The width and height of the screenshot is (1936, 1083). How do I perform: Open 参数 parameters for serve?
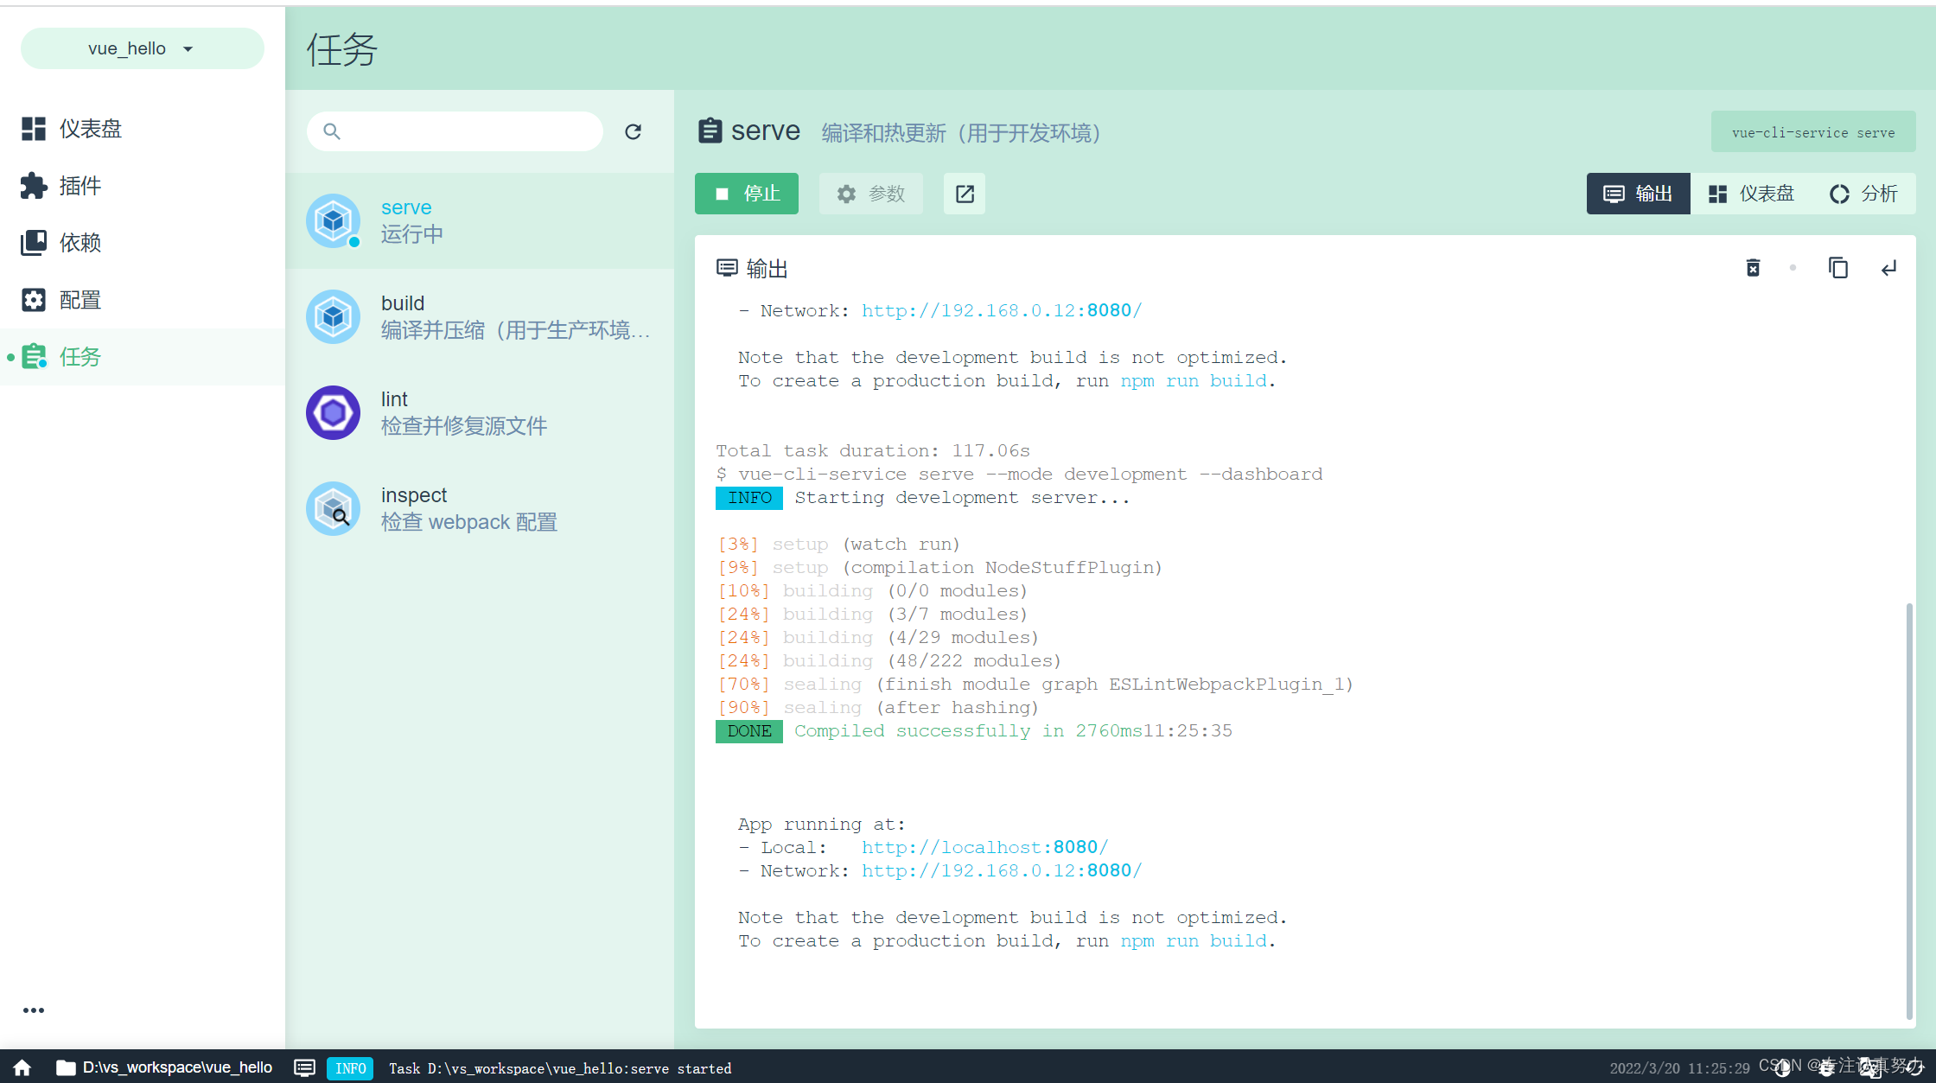tap(870, 194)
